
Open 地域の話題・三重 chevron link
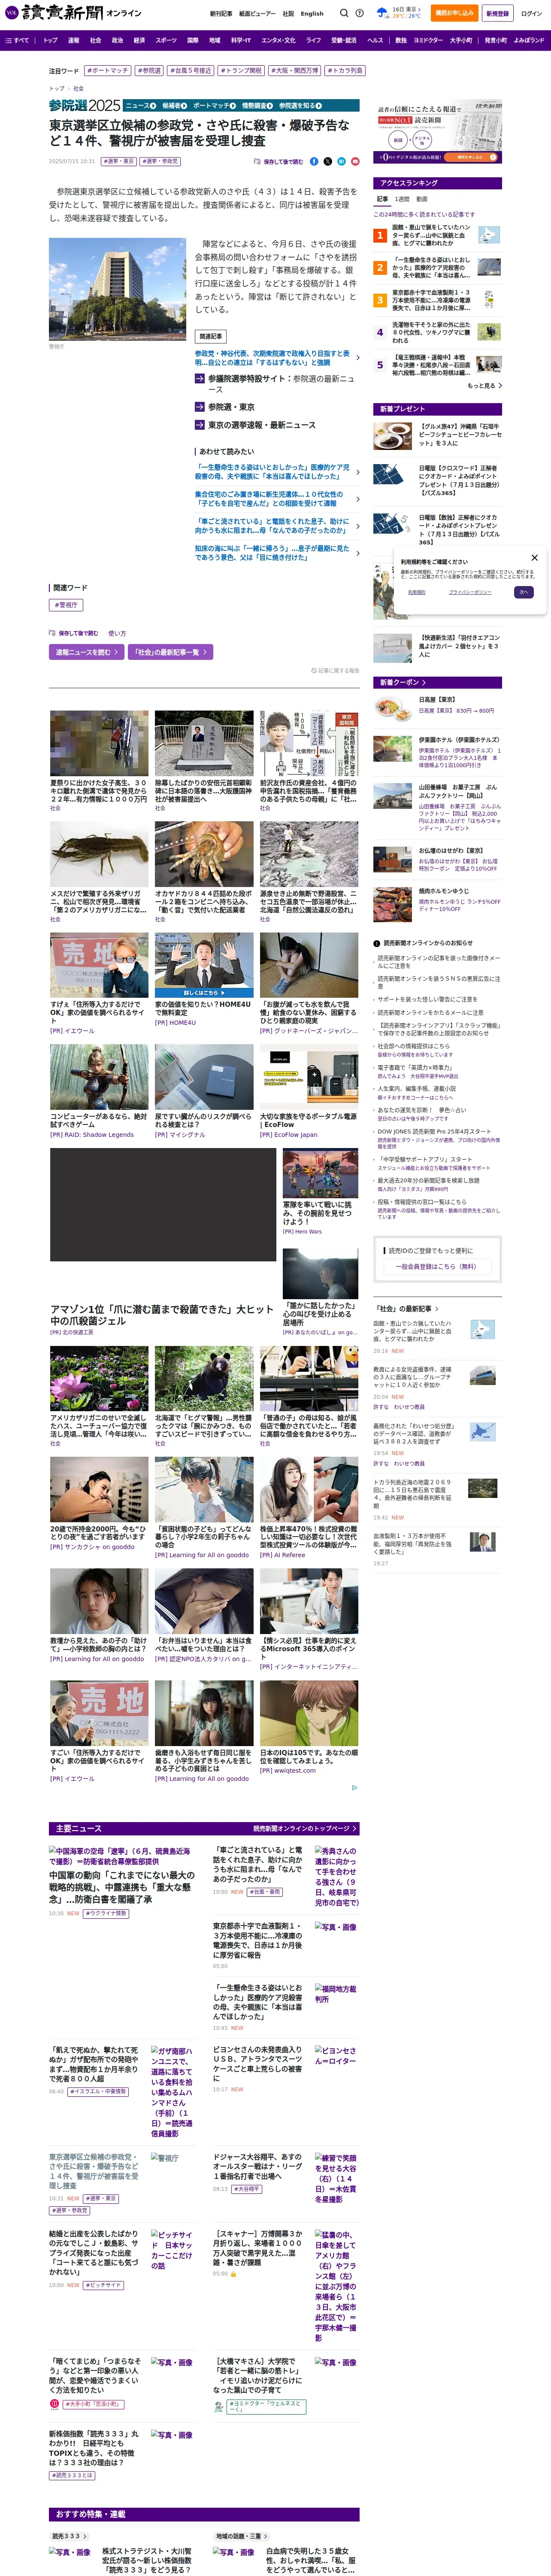(x=242, y=2536)
